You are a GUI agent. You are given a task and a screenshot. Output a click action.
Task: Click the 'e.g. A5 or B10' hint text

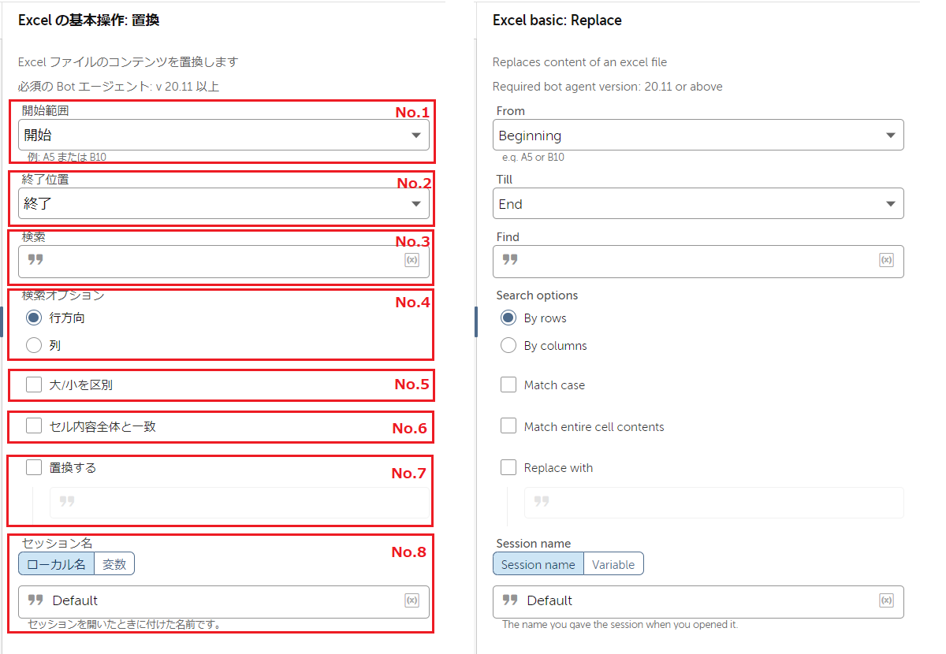tap(533, 157)
